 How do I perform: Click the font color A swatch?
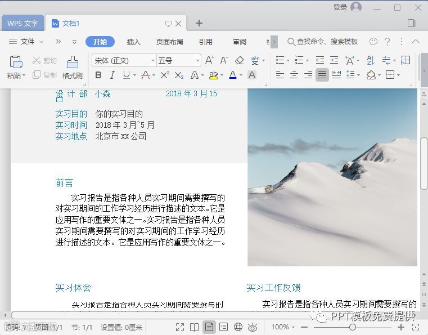click(x=233, y=75)
